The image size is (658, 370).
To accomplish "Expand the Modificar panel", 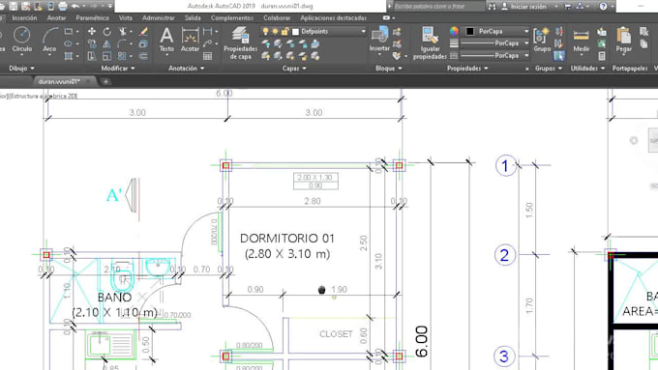I will tap(118, 68).
